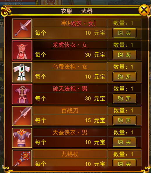Click the 数量 field for 百战刀
Image resolution: width=151 pixels, height=173 pixels.
pyautogui.click(x=124, y=110)
